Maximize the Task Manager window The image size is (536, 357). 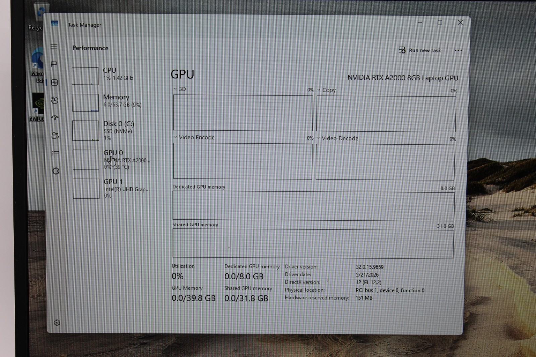(440, 22)
